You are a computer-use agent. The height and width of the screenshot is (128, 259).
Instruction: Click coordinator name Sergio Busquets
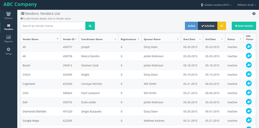click(x=91, y=112)
